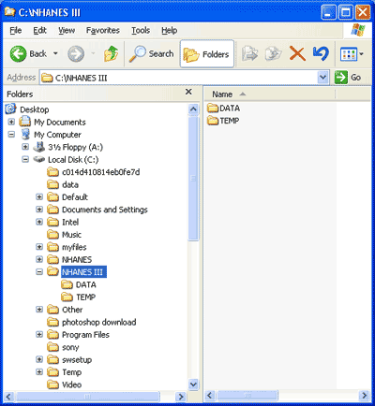Open the Views dropdown button
Screen dimensions: 375x406
click(x=352, y=54)
